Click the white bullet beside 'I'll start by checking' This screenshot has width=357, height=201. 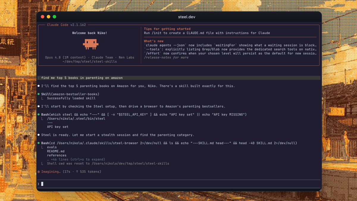point(39,106)
